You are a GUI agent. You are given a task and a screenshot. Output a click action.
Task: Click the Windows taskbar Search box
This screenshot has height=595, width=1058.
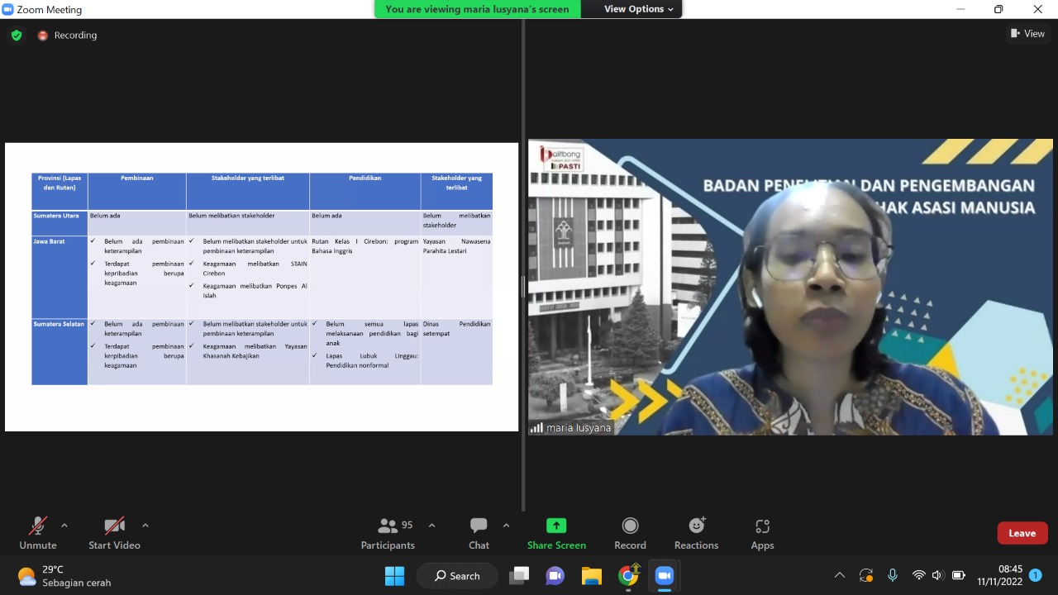tap(457, 575)
